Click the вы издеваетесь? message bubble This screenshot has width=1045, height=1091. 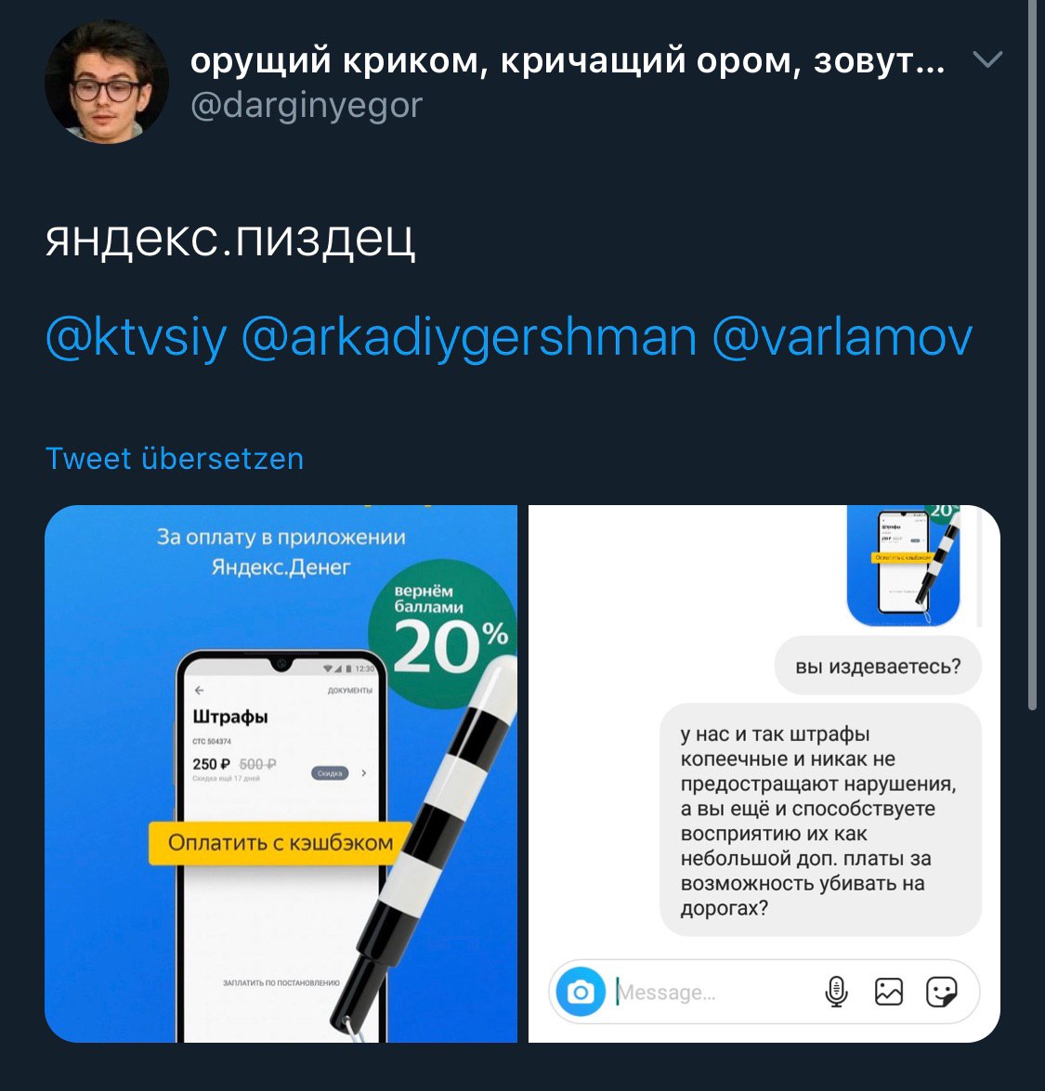(878, 666)
